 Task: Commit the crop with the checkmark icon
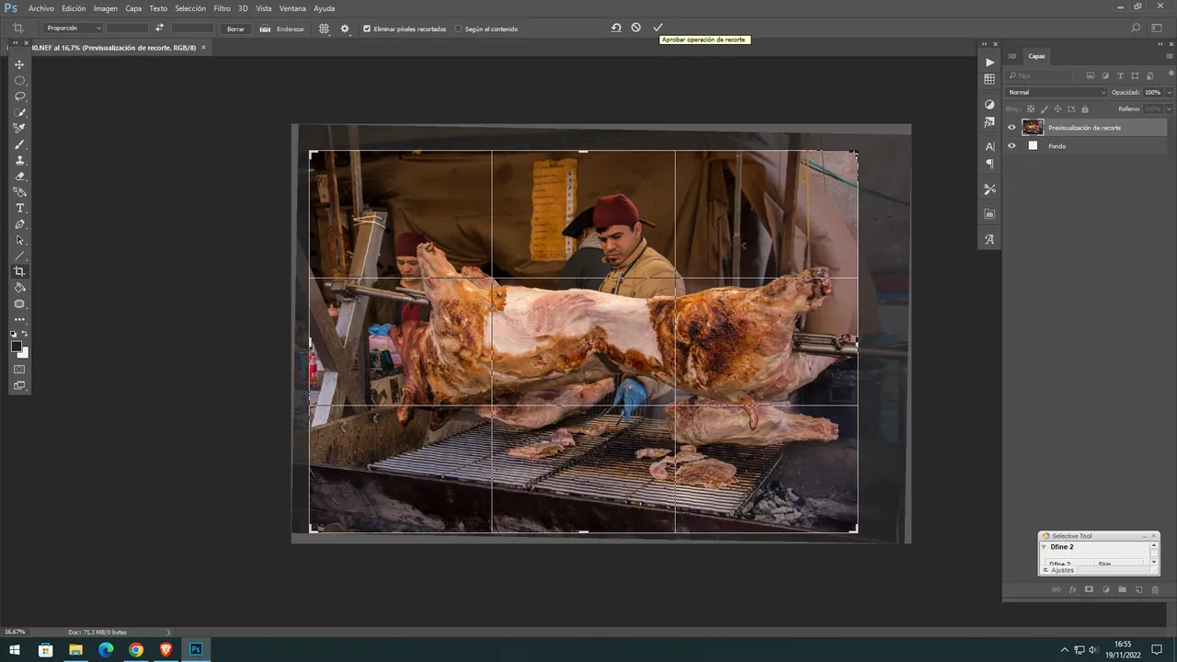[x=657, y=28]
